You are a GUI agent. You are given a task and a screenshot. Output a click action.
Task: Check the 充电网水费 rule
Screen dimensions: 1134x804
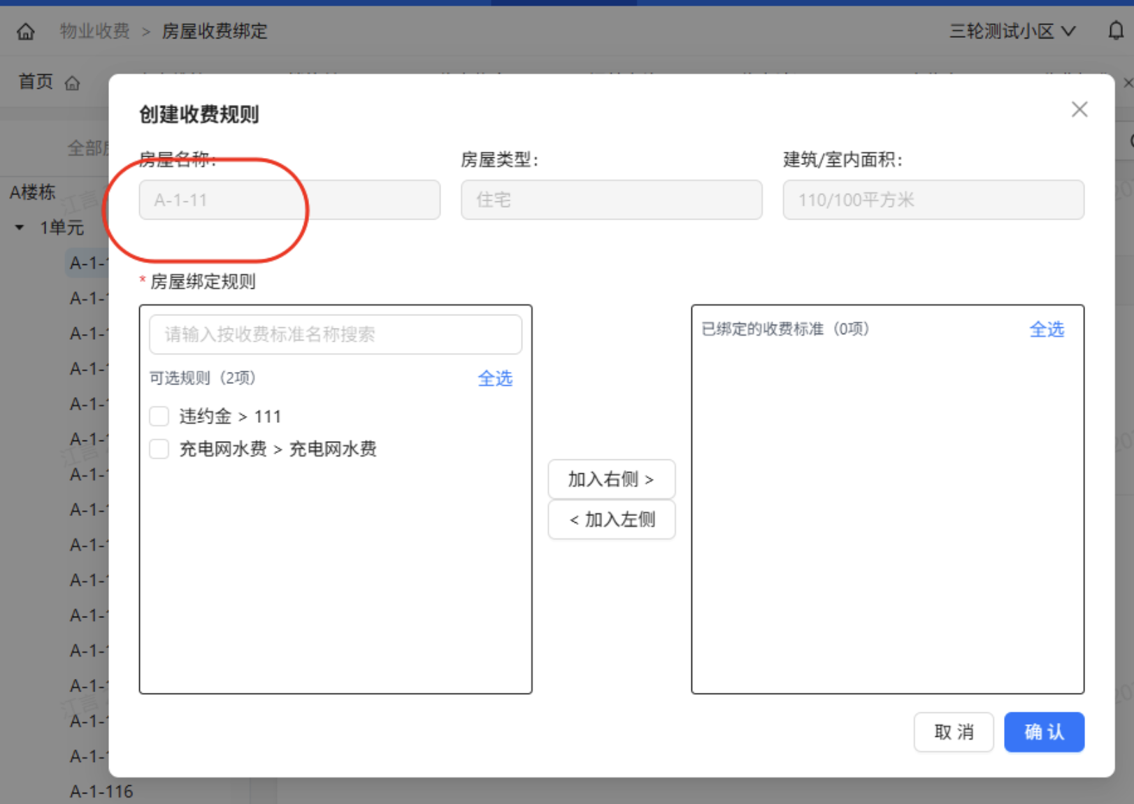click(159, 449)
